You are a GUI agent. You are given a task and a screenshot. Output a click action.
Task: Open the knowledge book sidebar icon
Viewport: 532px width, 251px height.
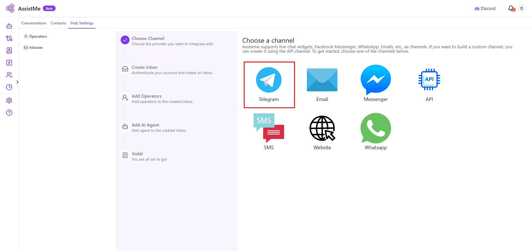pyautogui.click(x=9, y=50)
